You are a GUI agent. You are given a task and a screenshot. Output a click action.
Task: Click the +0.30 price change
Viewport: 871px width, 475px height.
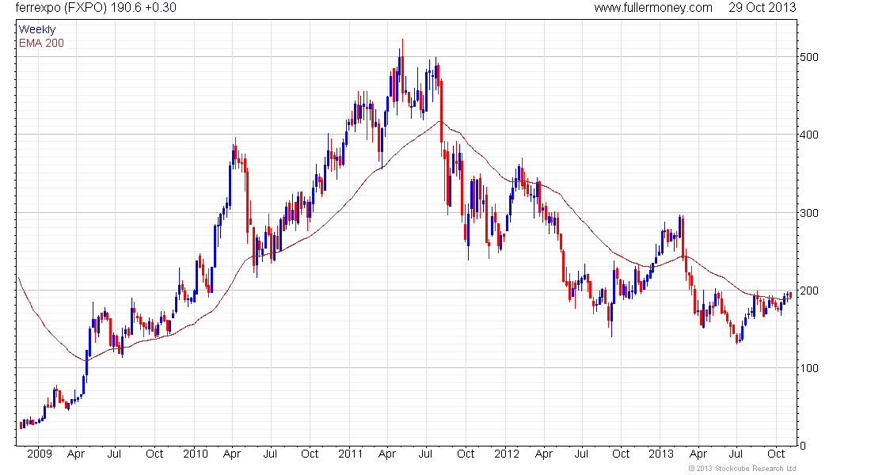[x=161, y=8]
